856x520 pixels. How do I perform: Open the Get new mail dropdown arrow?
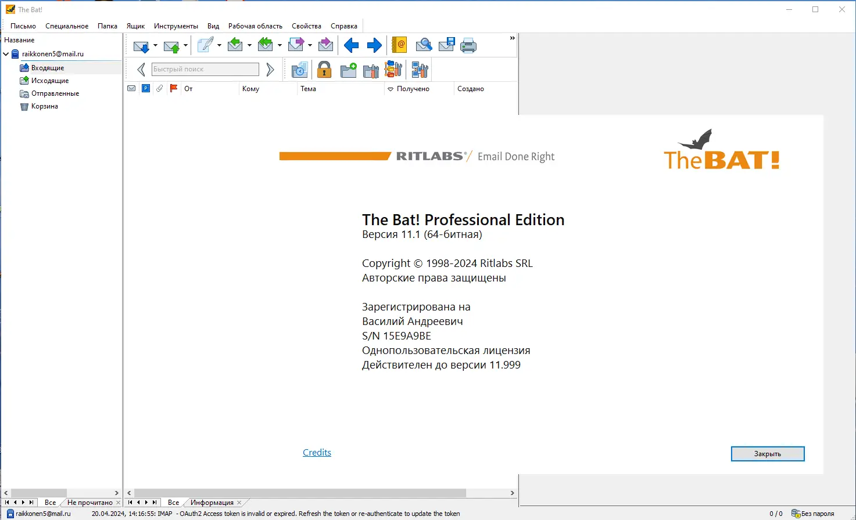(x=155, y=45)
